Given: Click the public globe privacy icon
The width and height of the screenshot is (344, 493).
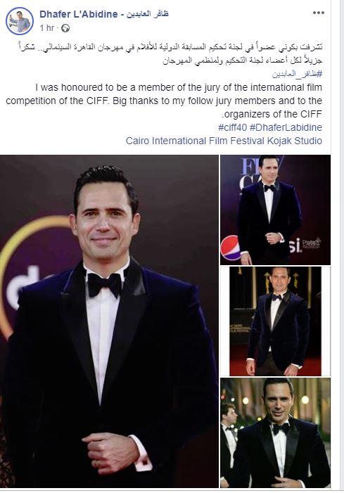Looking at the screenshot, I should tap(65, 28).
